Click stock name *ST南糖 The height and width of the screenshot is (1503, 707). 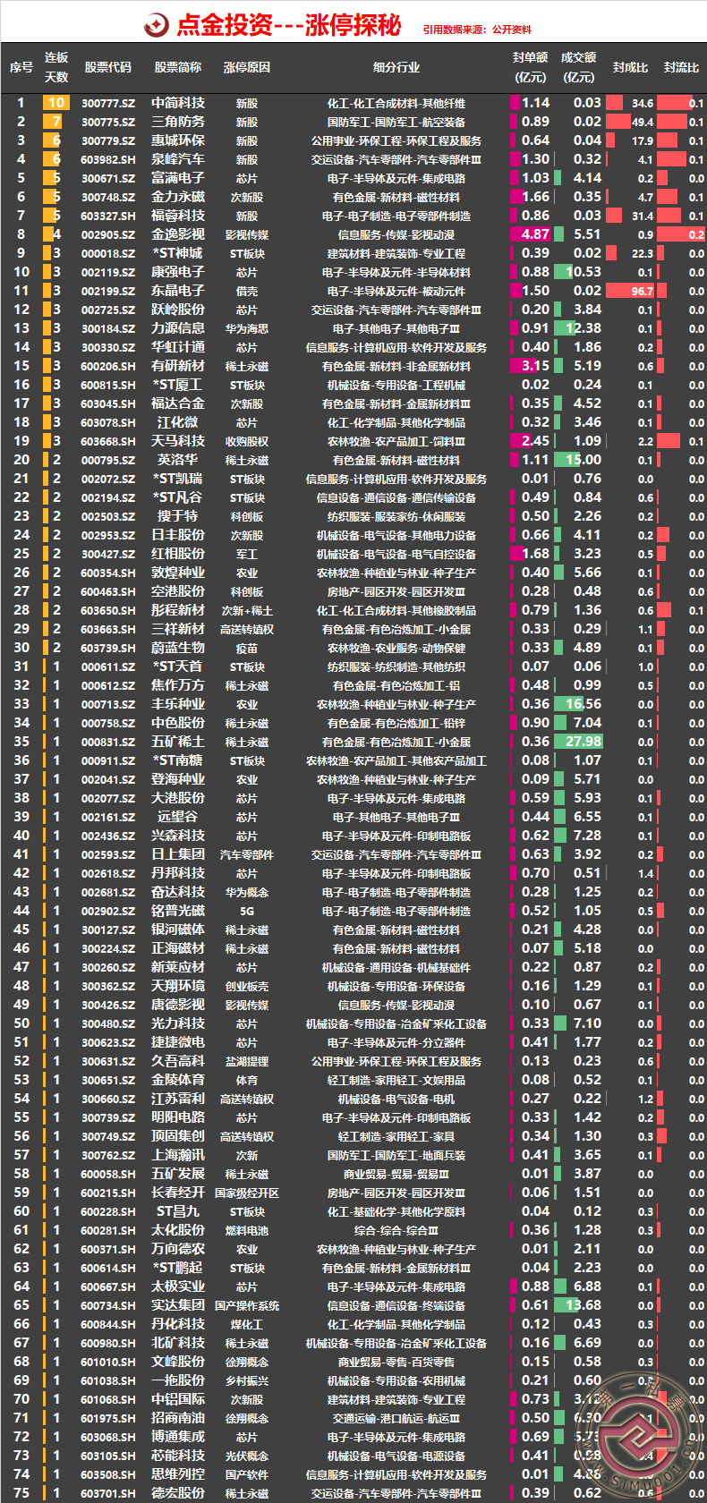point(178,760)
